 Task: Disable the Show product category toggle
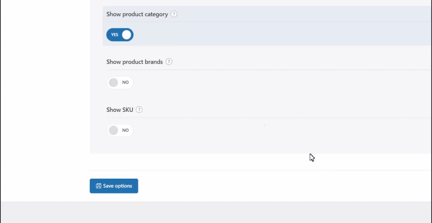pyautogui.click(x=120, y=35)
